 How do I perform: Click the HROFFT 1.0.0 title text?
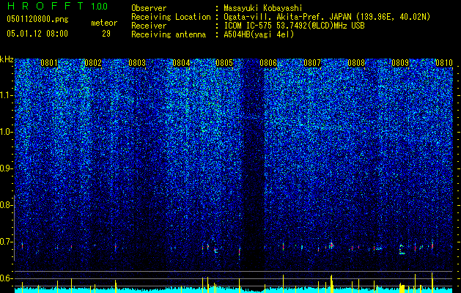click(57, 6)
